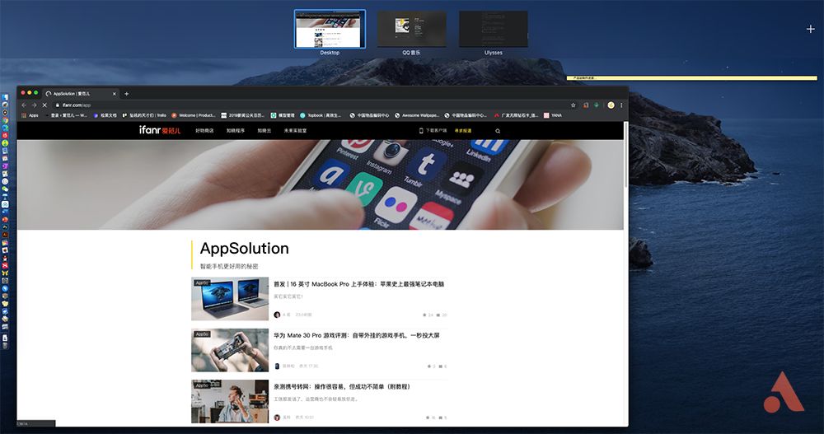Click the ifanr site search magnifier
The height and width of the screenshot is (434, 824).
pyautogui.click(x=497, y=131)
